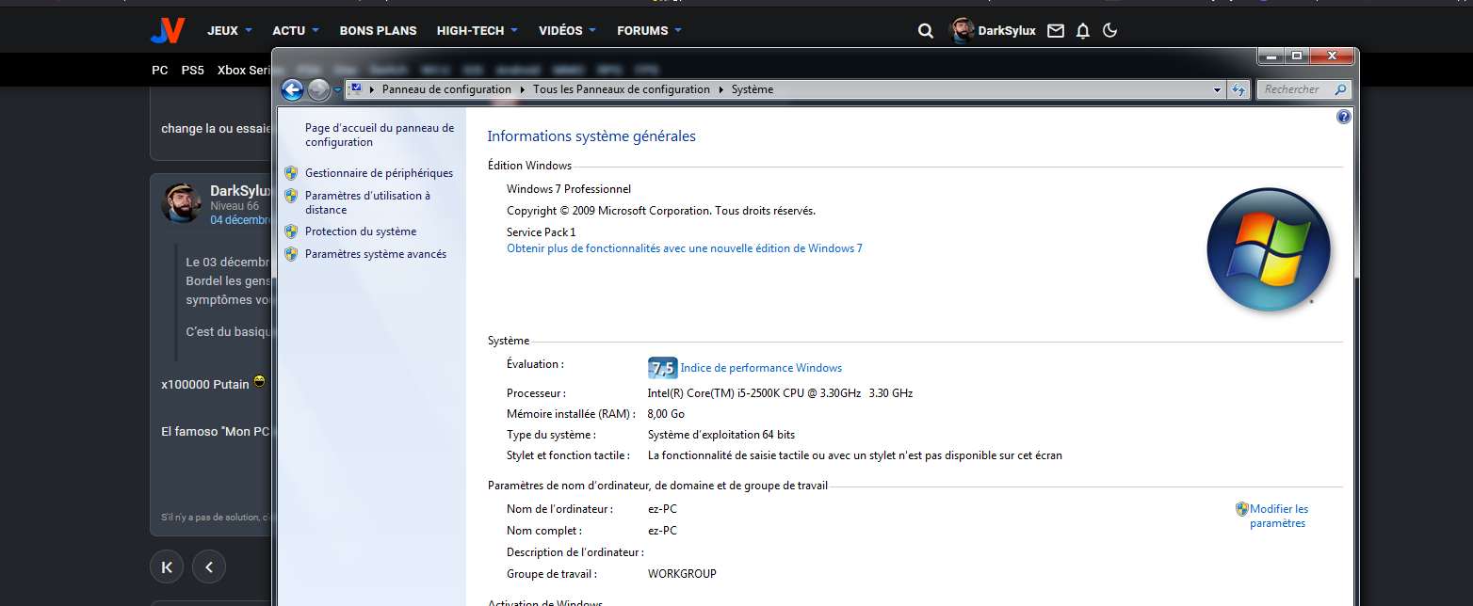This screenshot has height=606, width=1473.
Task: Expand the FORUMS menu
Action: tap(649, 30)
